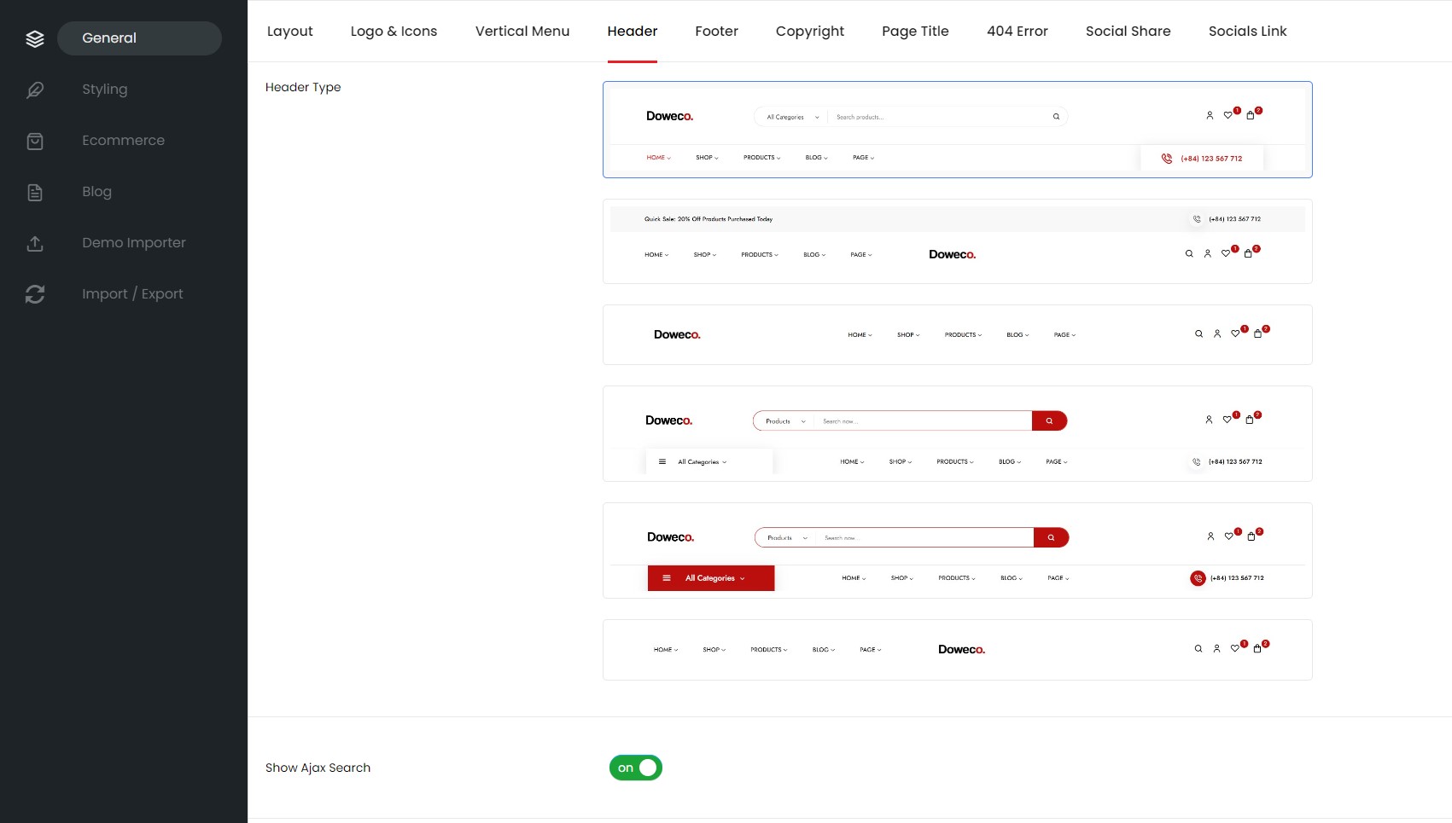The image size is (1452, 823).
Task: Open the Social Share tab
Action: 1128,32
